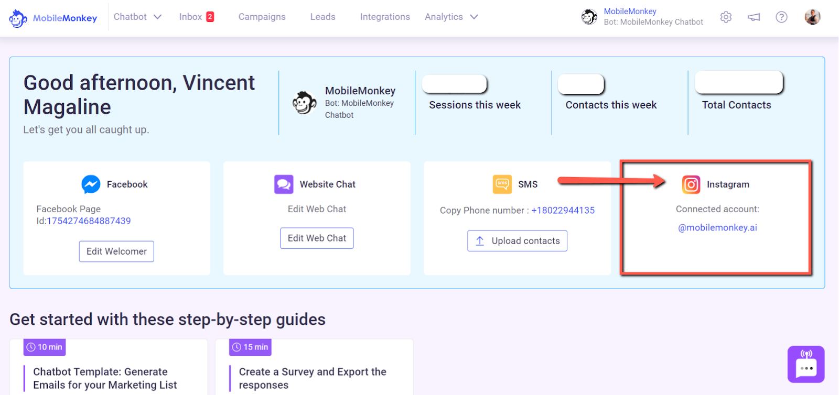Open the help question mark icon
Viewport: 839px width, 395px height.
(x=781, y=17)
